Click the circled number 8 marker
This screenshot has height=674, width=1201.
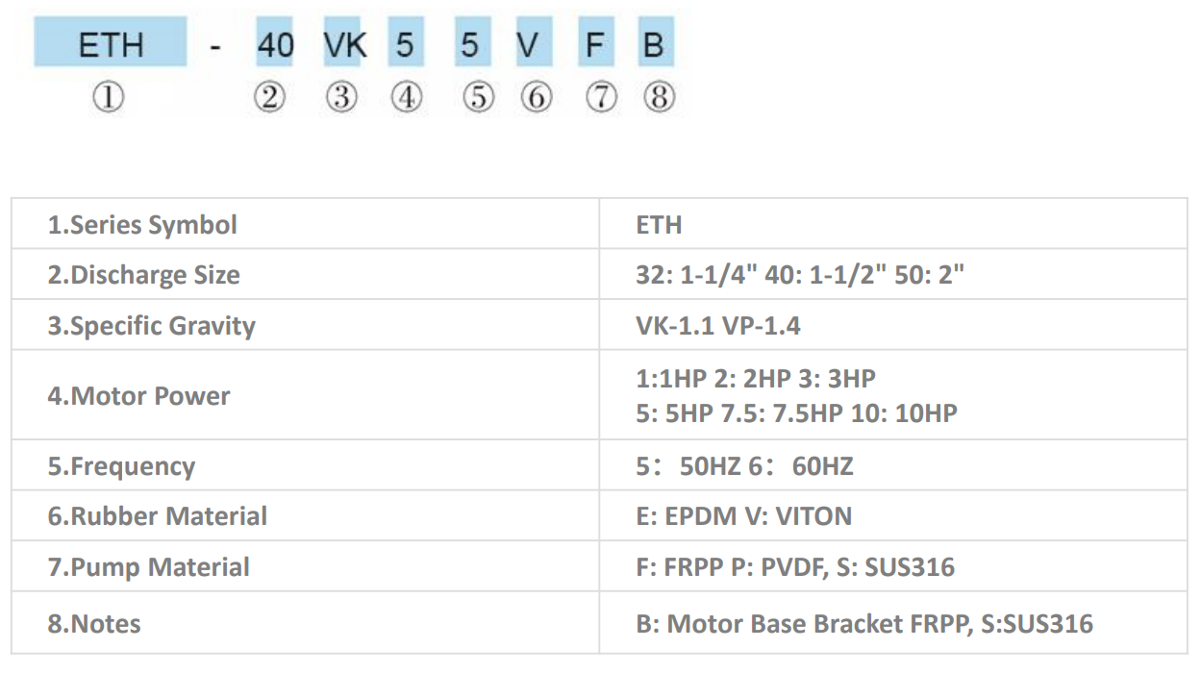click(x=659, y=98)
